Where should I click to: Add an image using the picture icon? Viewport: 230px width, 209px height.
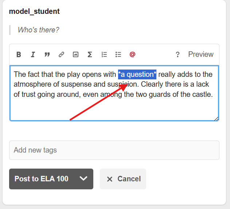[x=75, y=55]
